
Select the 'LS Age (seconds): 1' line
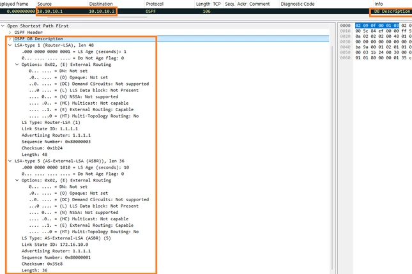(x=74, y=52)
